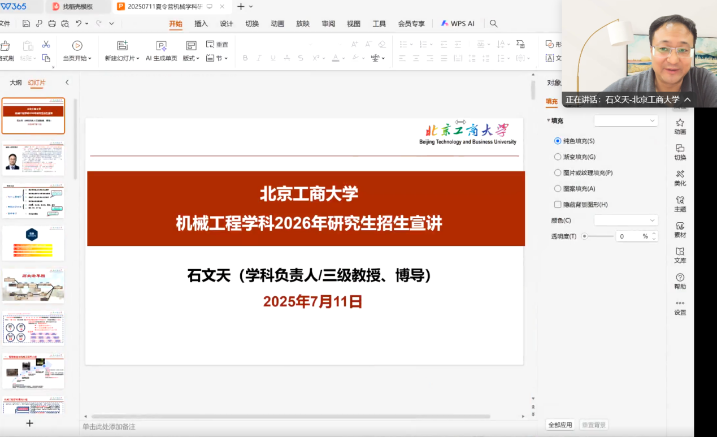This screenshot has width=717, height=437.
Task: Click the 全部应用 button
Action: click(560, 425)
